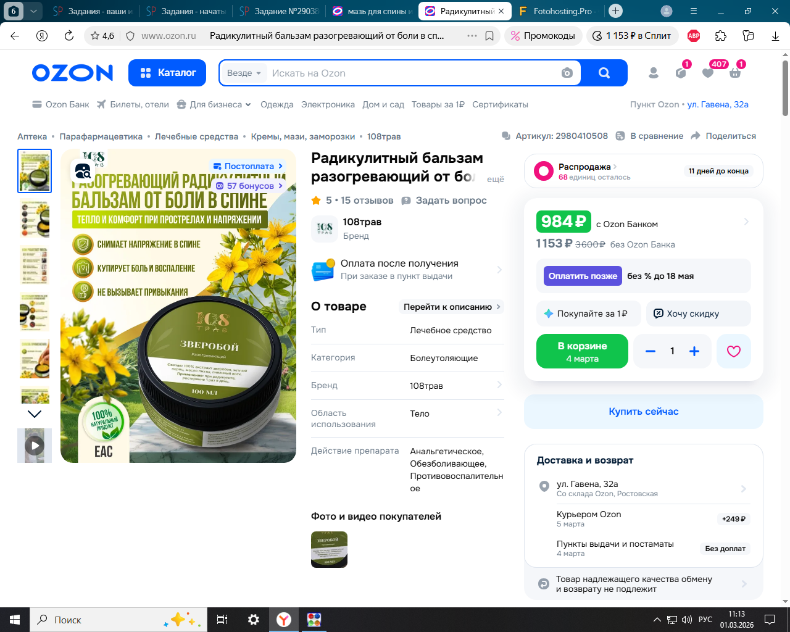Image resolution: width=790 pixels, height=632 pixels.
Task: Go to Аптека breadcrumb
Action: pyautogui.click(x=32, y=136)
